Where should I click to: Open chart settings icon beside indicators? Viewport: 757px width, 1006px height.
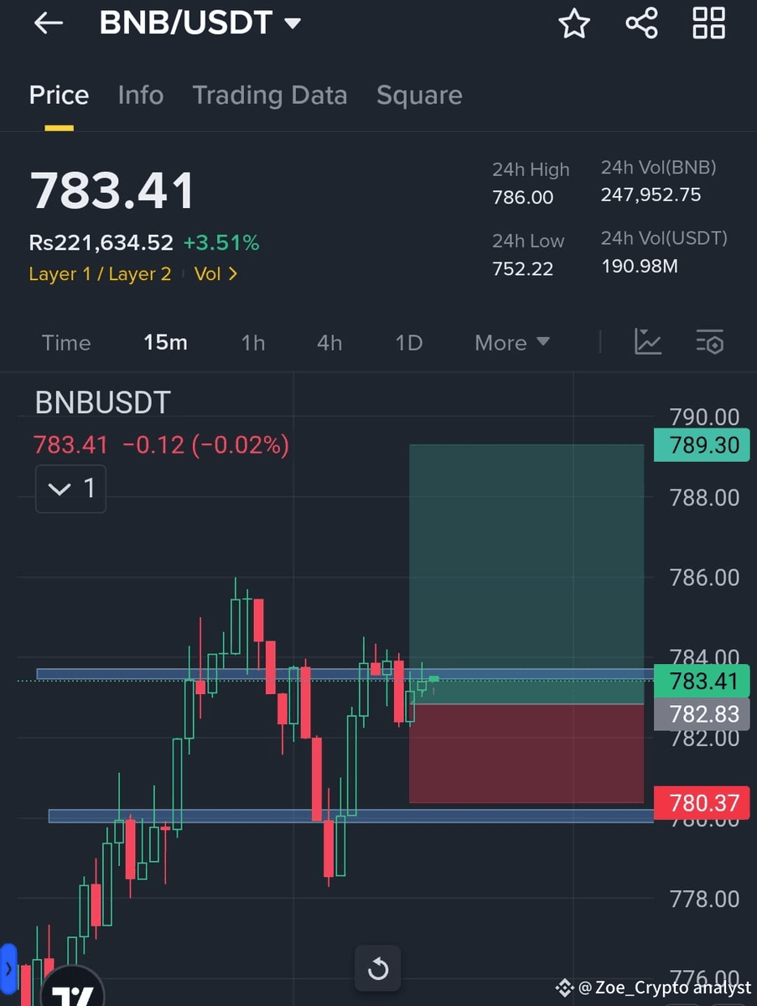click(x=709, y=342)
